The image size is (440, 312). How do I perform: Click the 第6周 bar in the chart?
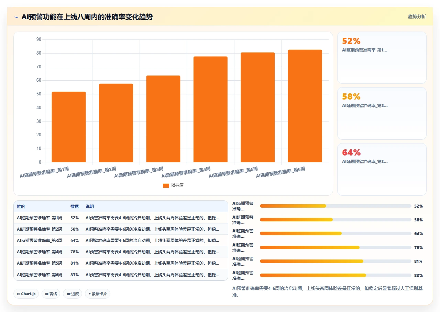305,106
